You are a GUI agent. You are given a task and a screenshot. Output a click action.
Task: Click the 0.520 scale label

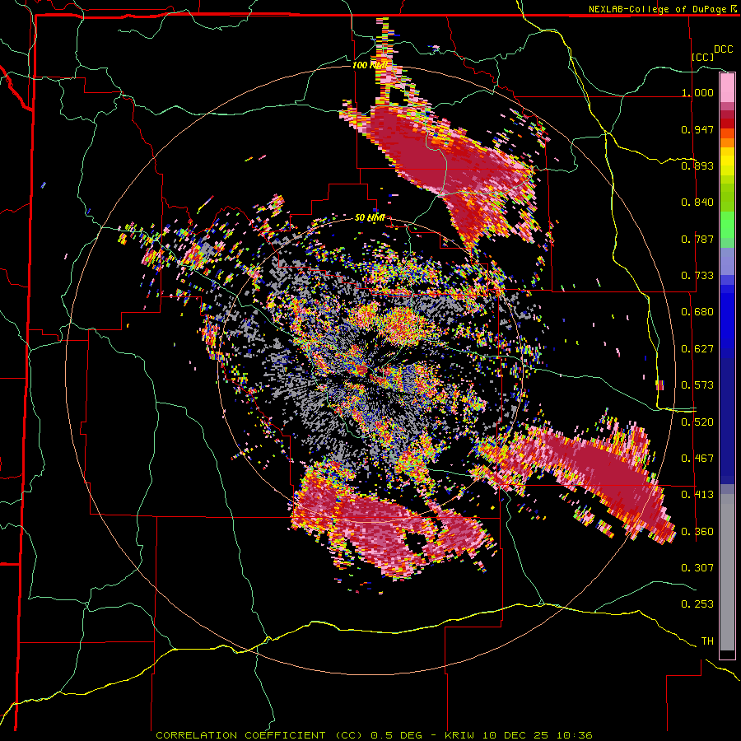click(x=697, y=422)
